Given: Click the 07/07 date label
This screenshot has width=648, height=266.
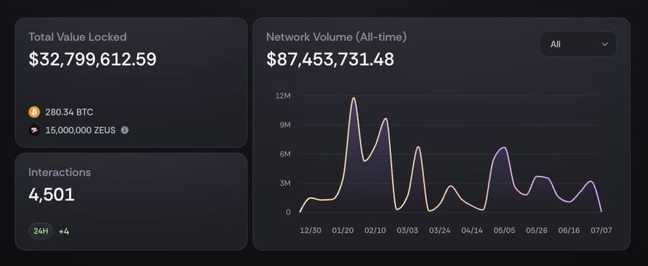Looking at the screenshot, I should 601,231.
